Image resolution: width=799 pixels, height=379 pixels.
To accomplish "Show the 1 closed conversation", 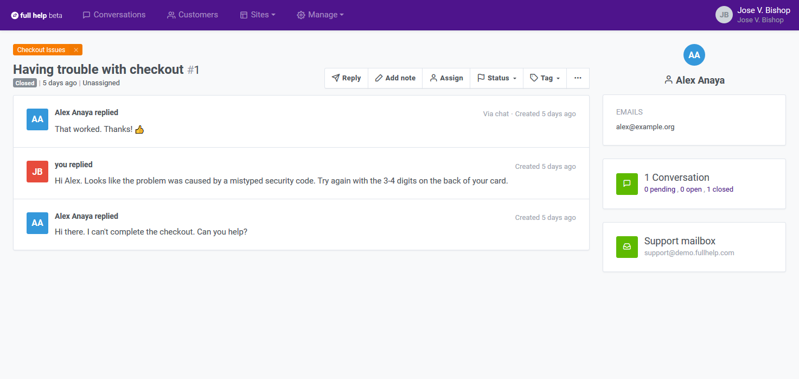I will [720, 189].
